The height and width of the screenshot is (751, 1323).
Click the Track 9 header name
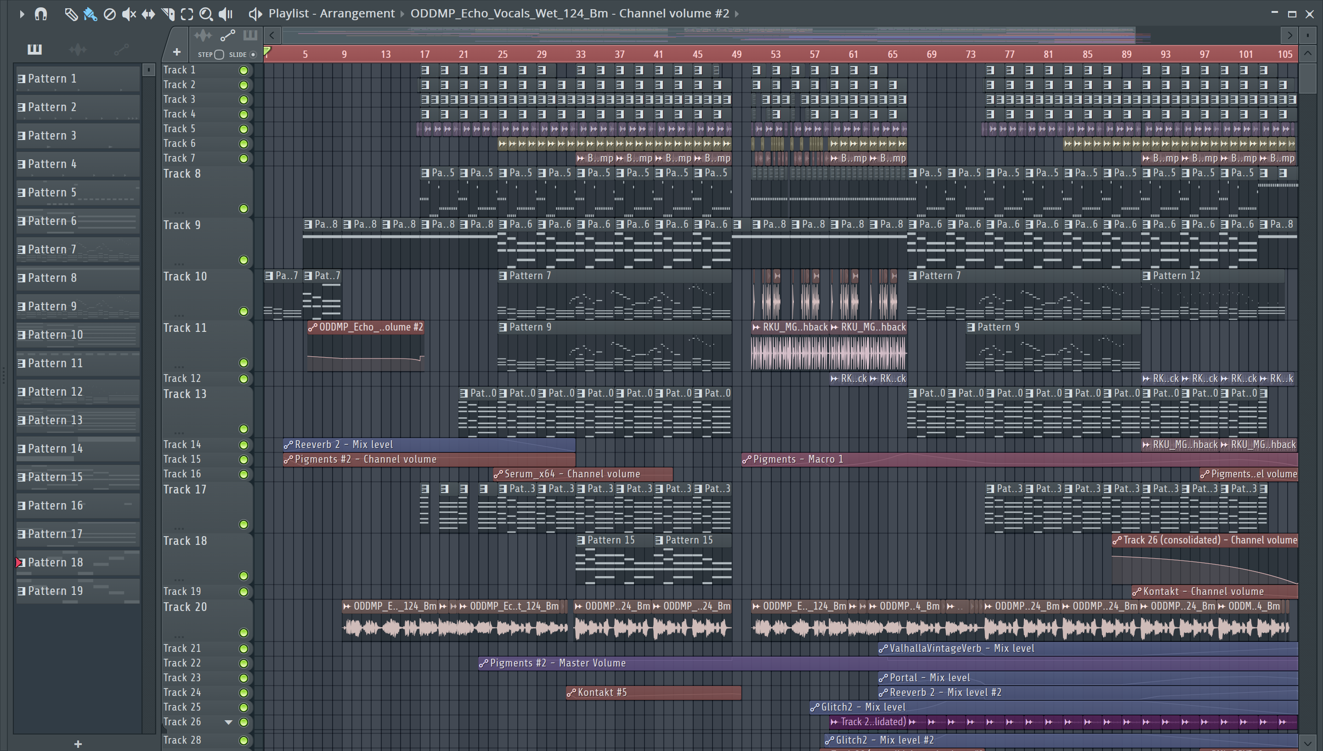(182, 225)
